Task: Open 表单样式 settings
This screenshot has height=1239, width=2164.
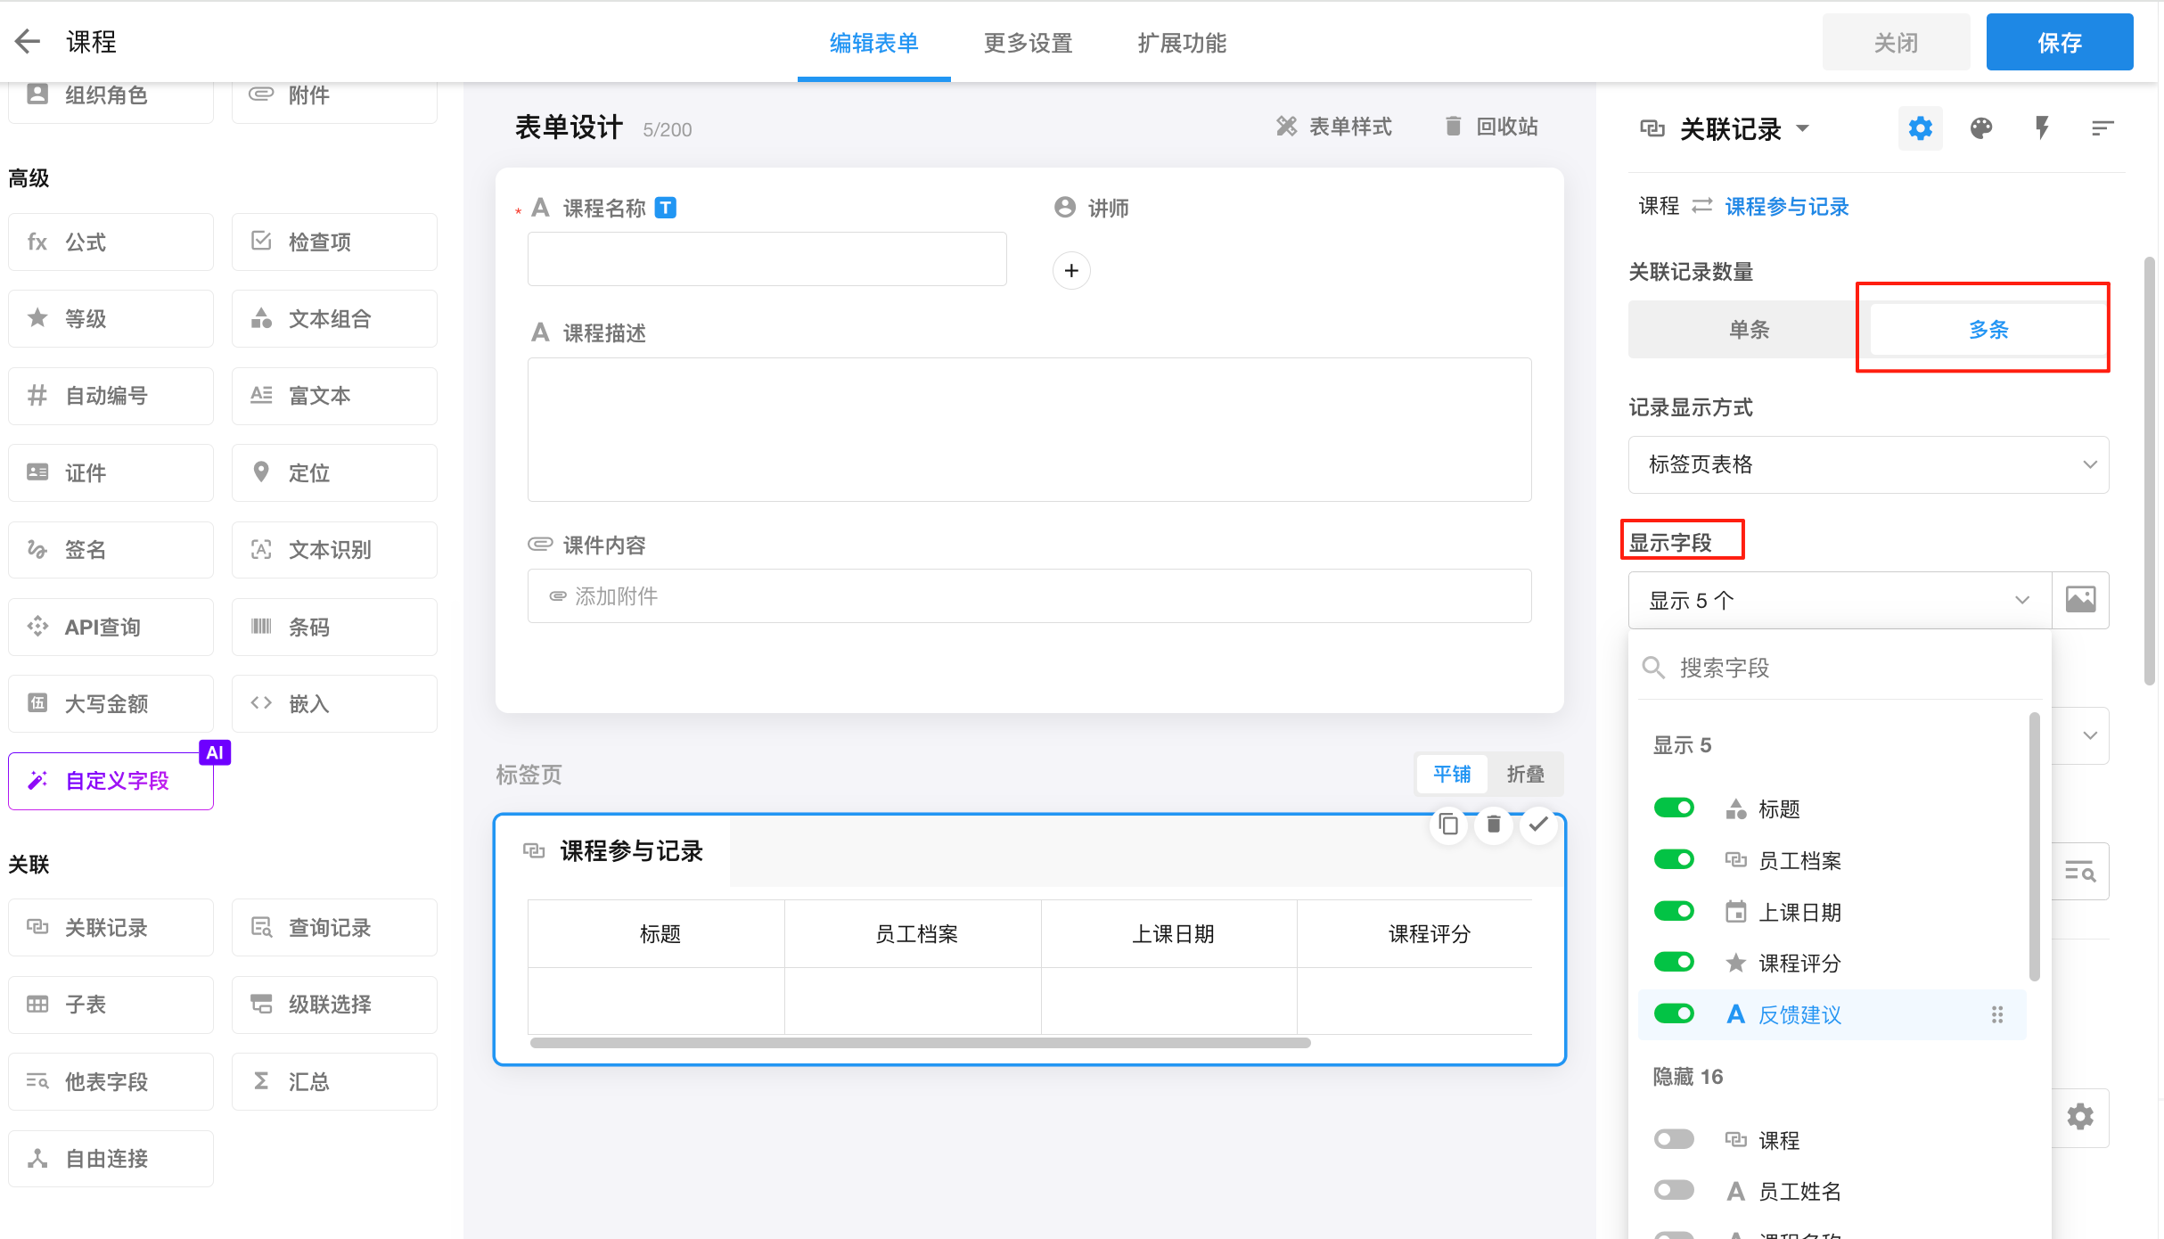Action: tap(1333, 127)
